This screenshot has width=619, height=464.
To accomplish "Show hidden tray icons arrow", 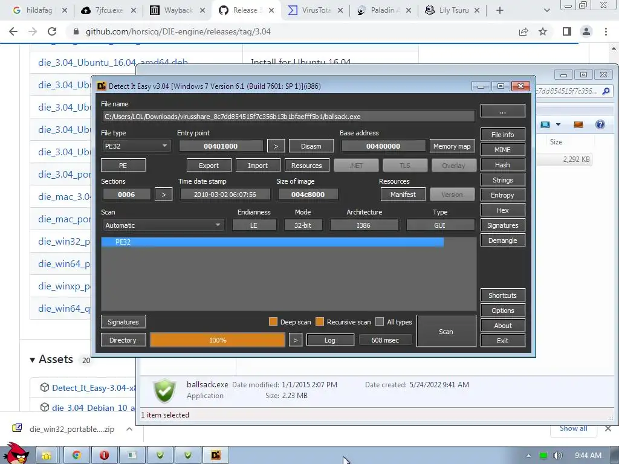I will coord(528,456).
